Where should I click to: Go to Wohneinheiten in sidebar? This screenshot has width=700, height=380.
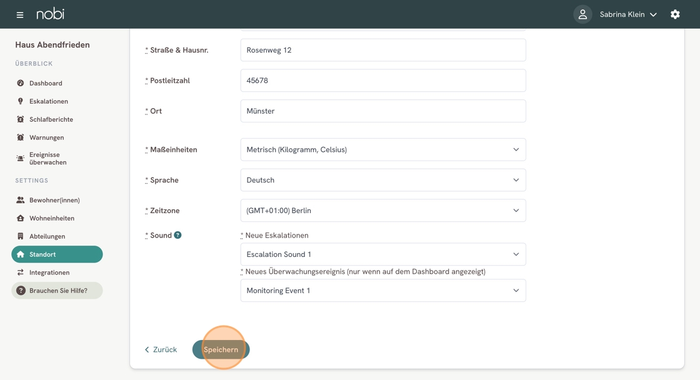pyautogui.click(x=51, y=218)
